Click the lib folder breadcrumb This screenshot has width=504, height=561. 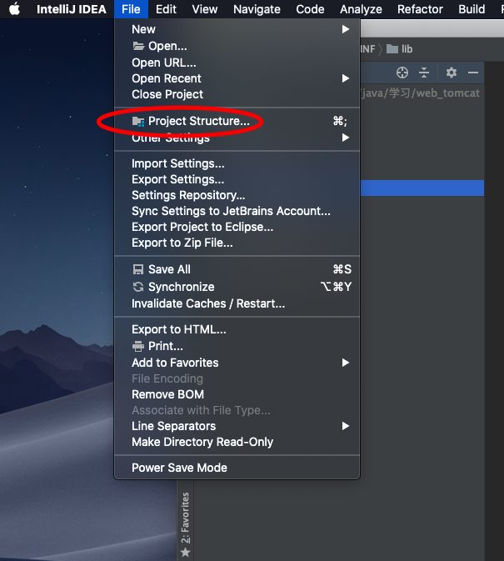[400, 48]
